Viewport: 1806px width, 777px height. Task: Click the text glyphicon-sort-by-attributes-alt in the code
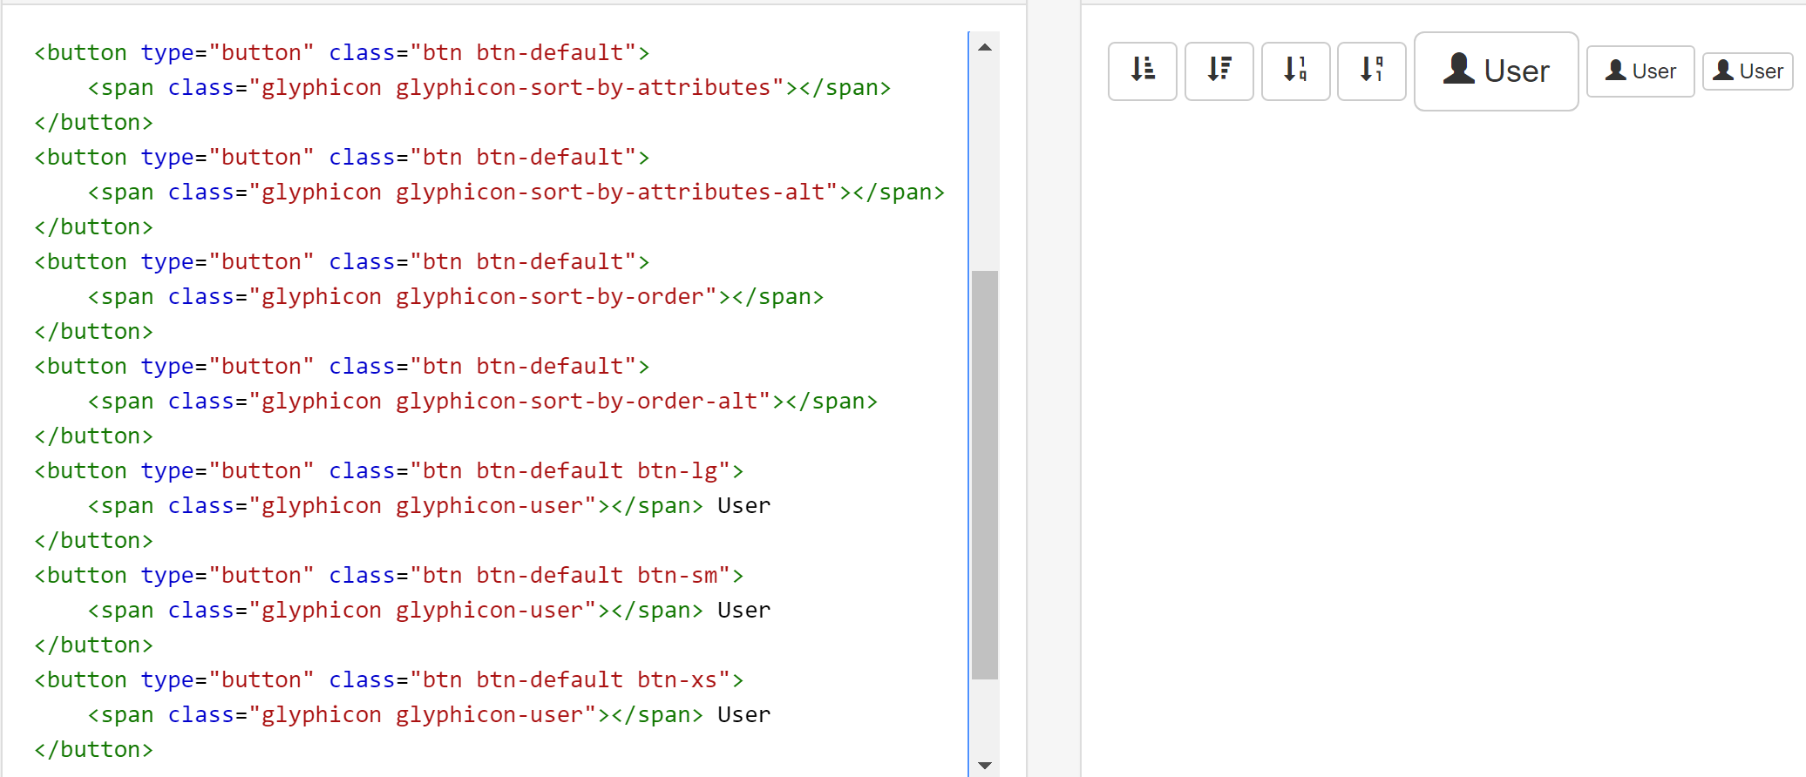point(610,192)
